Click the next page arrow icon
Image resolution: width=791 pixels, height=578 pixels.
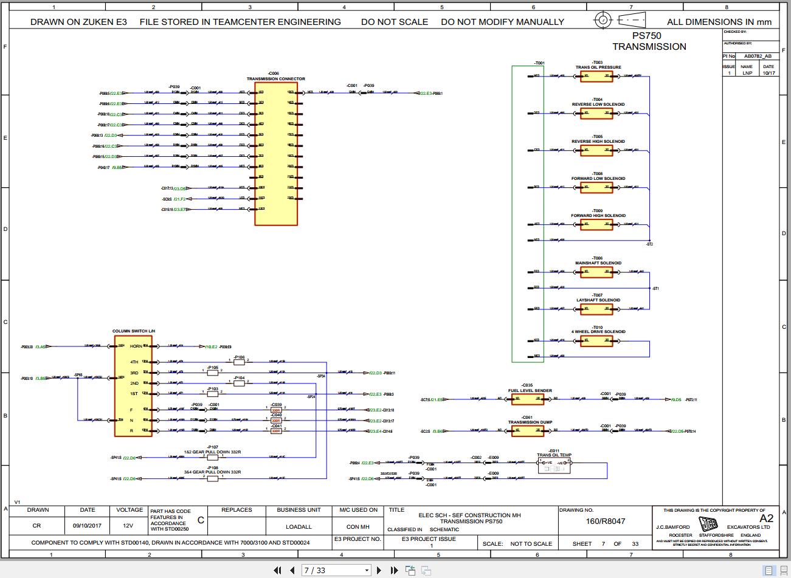pyautogui.click(x=379, y=569)
